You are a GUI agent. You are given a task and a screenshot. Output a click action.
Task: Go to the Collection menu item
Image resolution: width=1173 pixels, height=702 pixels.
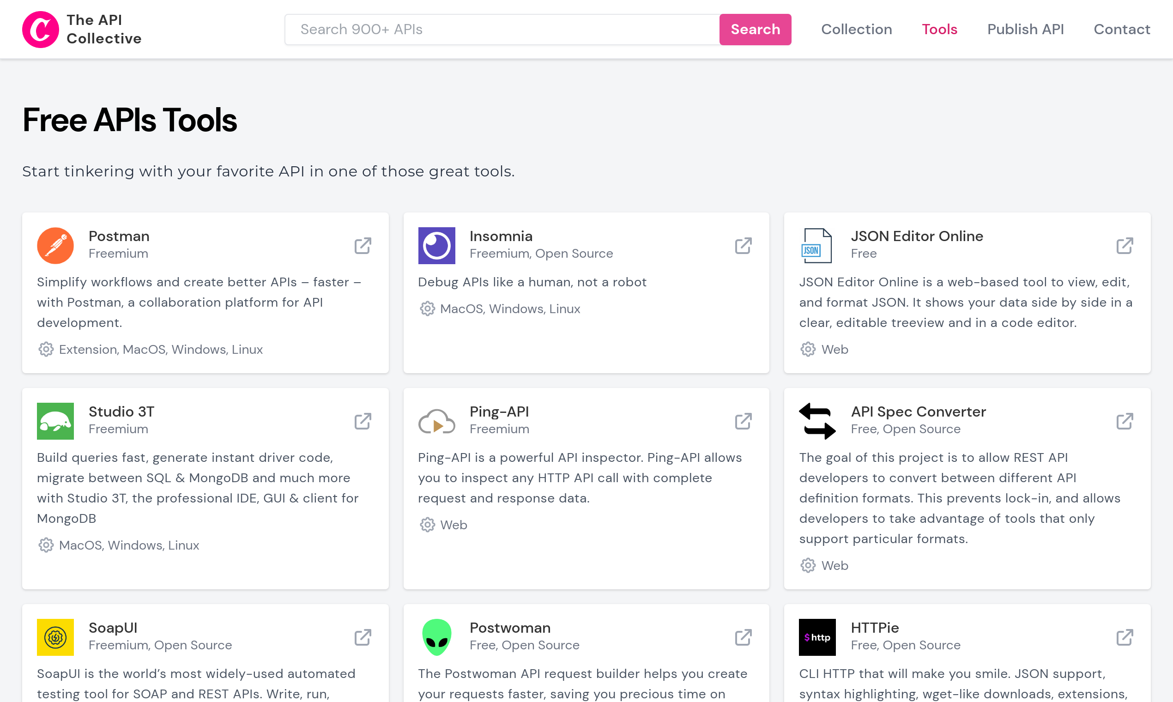coord(856,30)
